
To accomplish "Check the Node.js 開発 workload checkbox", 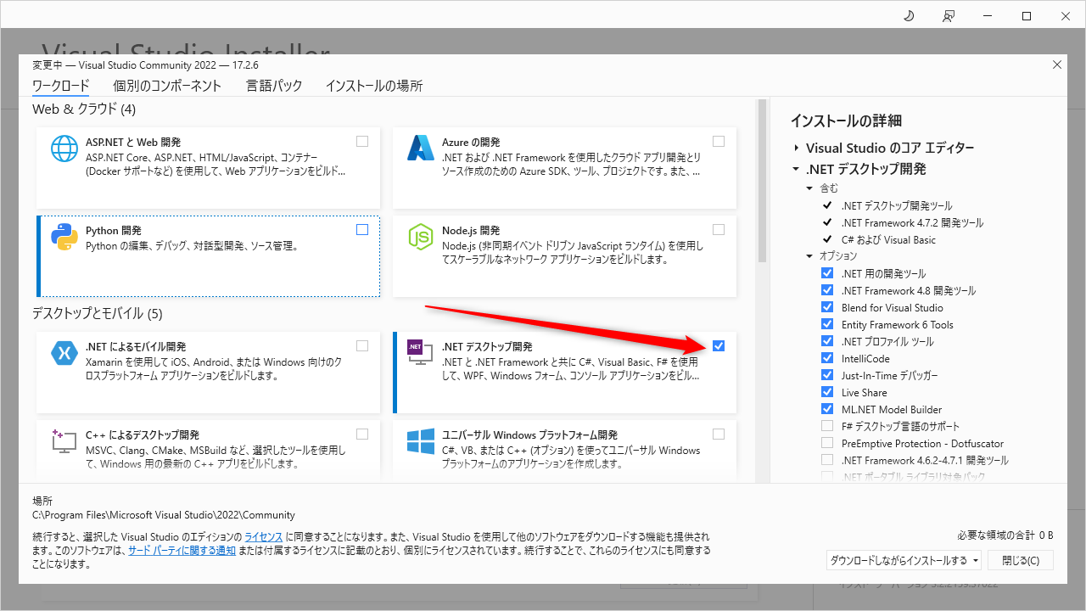I will coord(719,230).
